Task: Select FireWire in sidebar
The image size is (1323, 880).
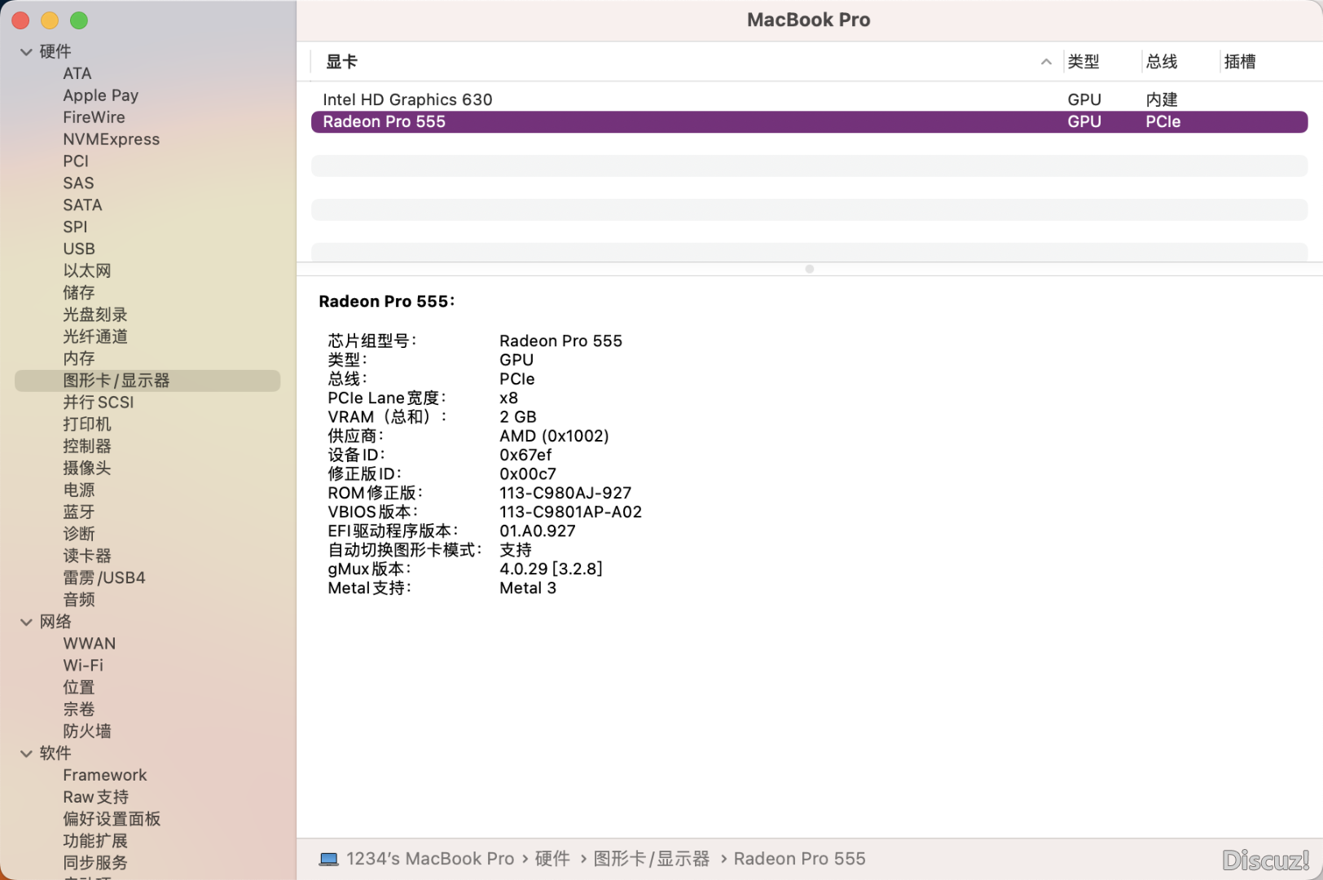Action: coord(94,117)
